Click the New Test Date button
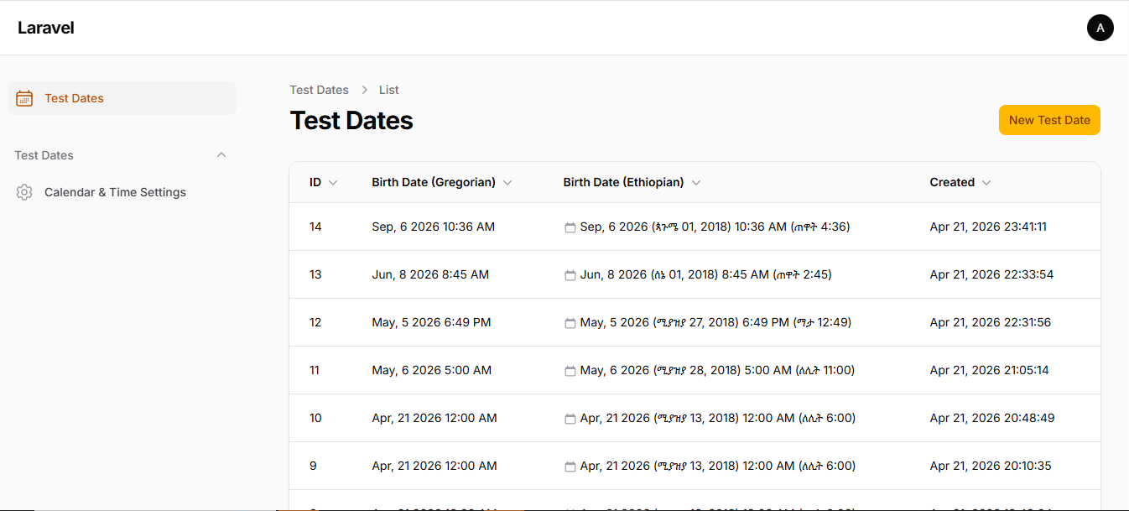The height and width of the screenshot is (511, 1129). click(x=1049, y=120)
